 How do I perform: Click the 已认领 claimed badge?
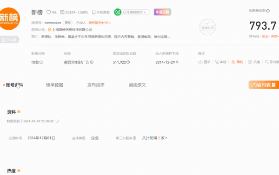[9, 39]
